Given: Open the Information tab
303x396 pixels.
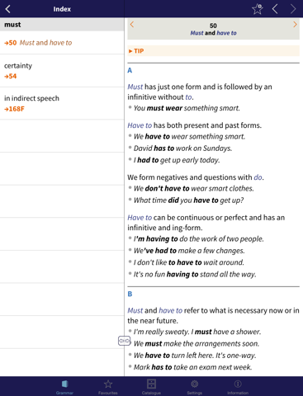Looking at the screenshot, I should [x=238, y=386].
